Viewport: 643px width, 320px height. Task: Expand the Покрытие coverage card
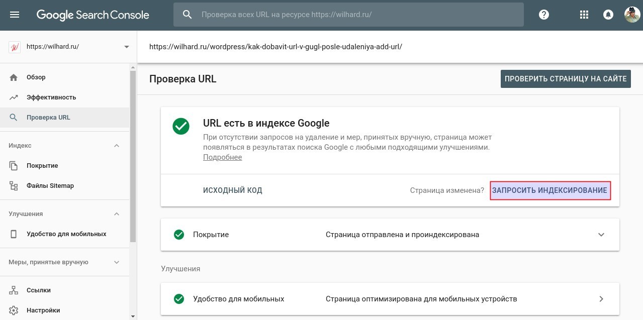[x=601, y=235]
